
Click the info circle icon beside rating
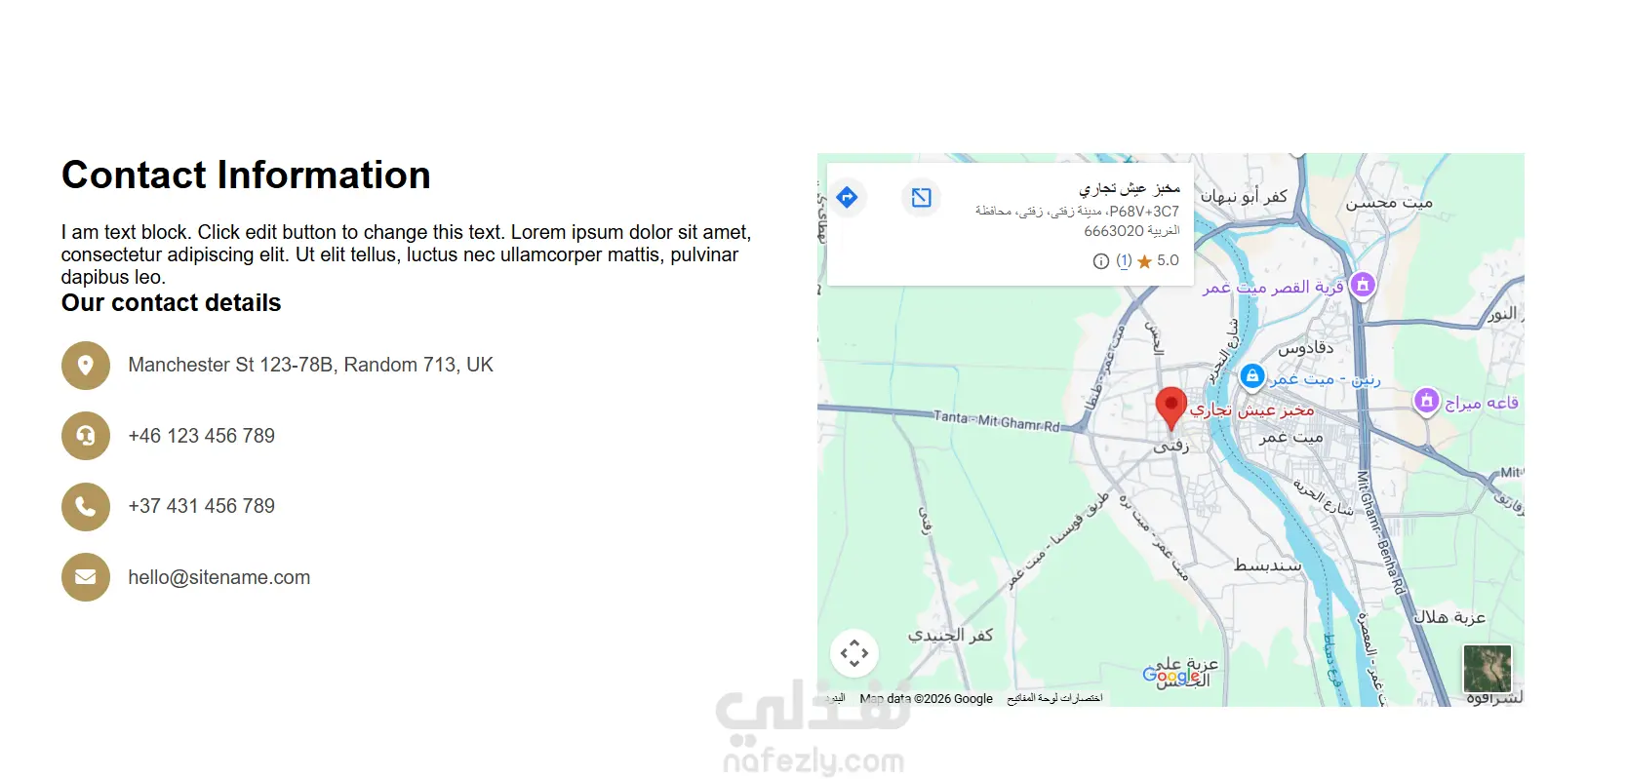(1101, 261)
